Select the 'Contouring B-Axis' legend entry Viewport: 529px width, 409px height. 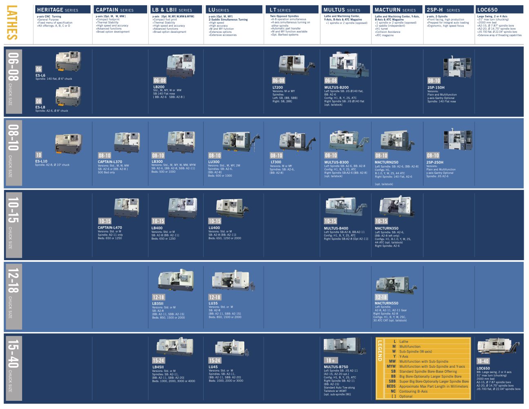click(427, 391)
